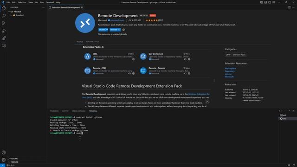Click the Uninstall extension button

114,30
